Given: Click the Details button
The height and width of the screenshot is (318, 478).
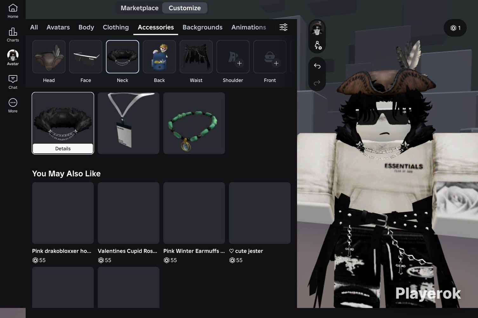Looking at the screenshot, I should (63, 149).
